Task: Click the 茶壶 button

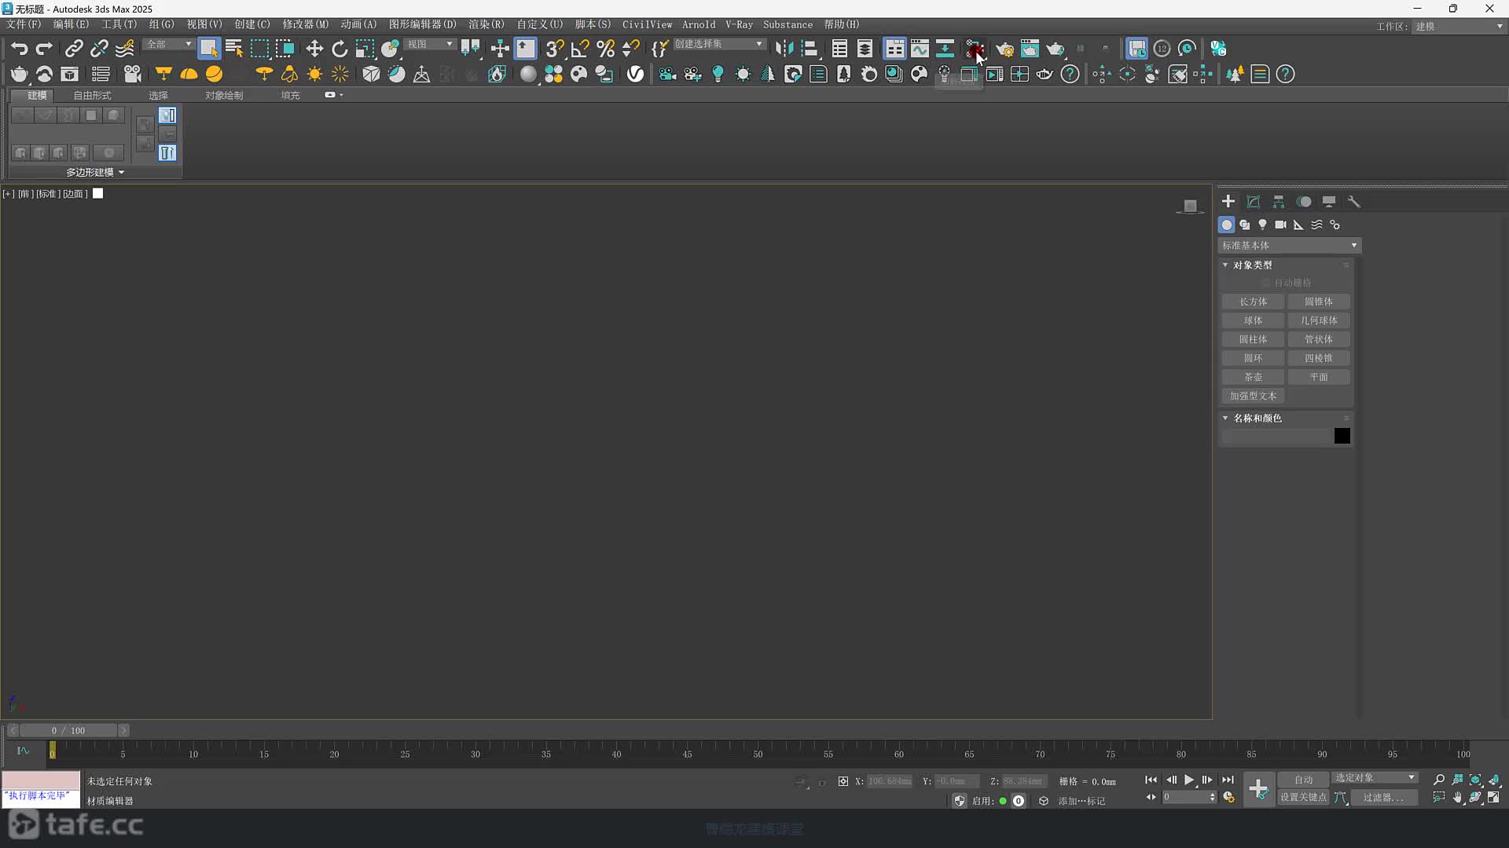Action: tap(1253, 377)
